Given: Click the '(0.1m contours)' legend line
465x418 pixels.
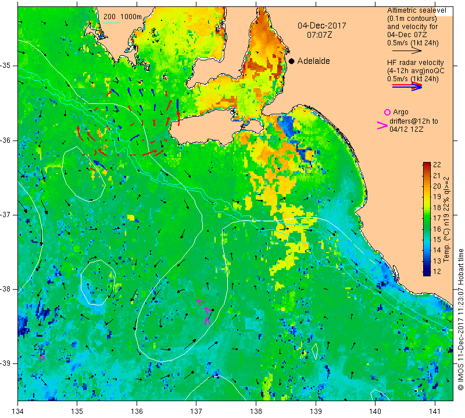Looking at the screenshot, I should [412, 19].
